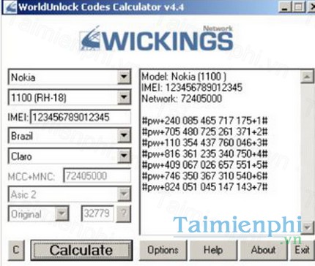Click the Help button
Screen dimensions: 315x266
(213, 250)
